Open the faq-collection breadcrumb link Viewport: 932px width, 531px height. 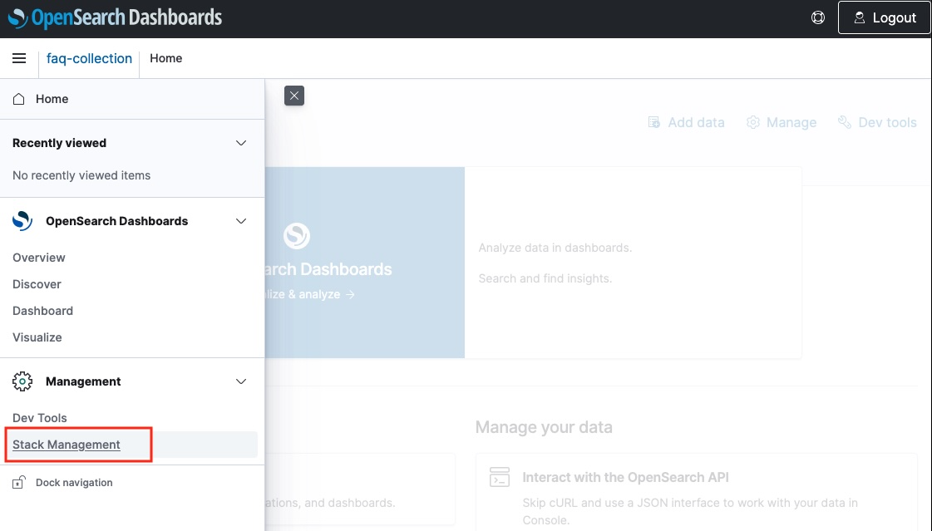point(89,58)
